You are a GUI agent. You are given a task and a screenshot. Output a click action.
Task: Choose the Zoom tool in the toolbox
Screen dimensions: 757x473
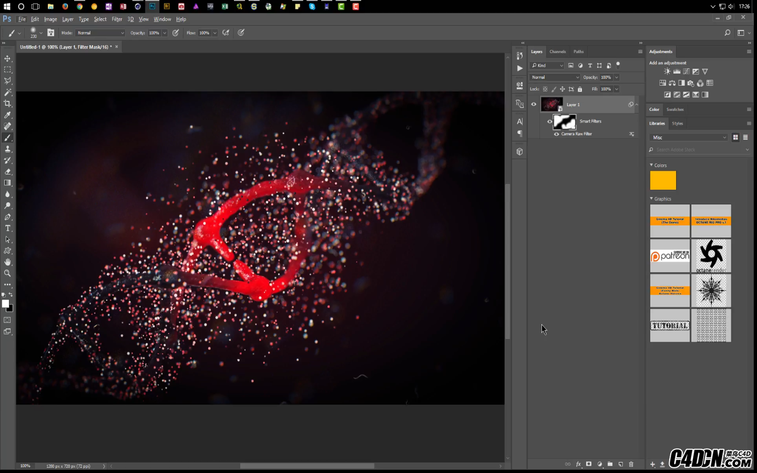[7, 273]
